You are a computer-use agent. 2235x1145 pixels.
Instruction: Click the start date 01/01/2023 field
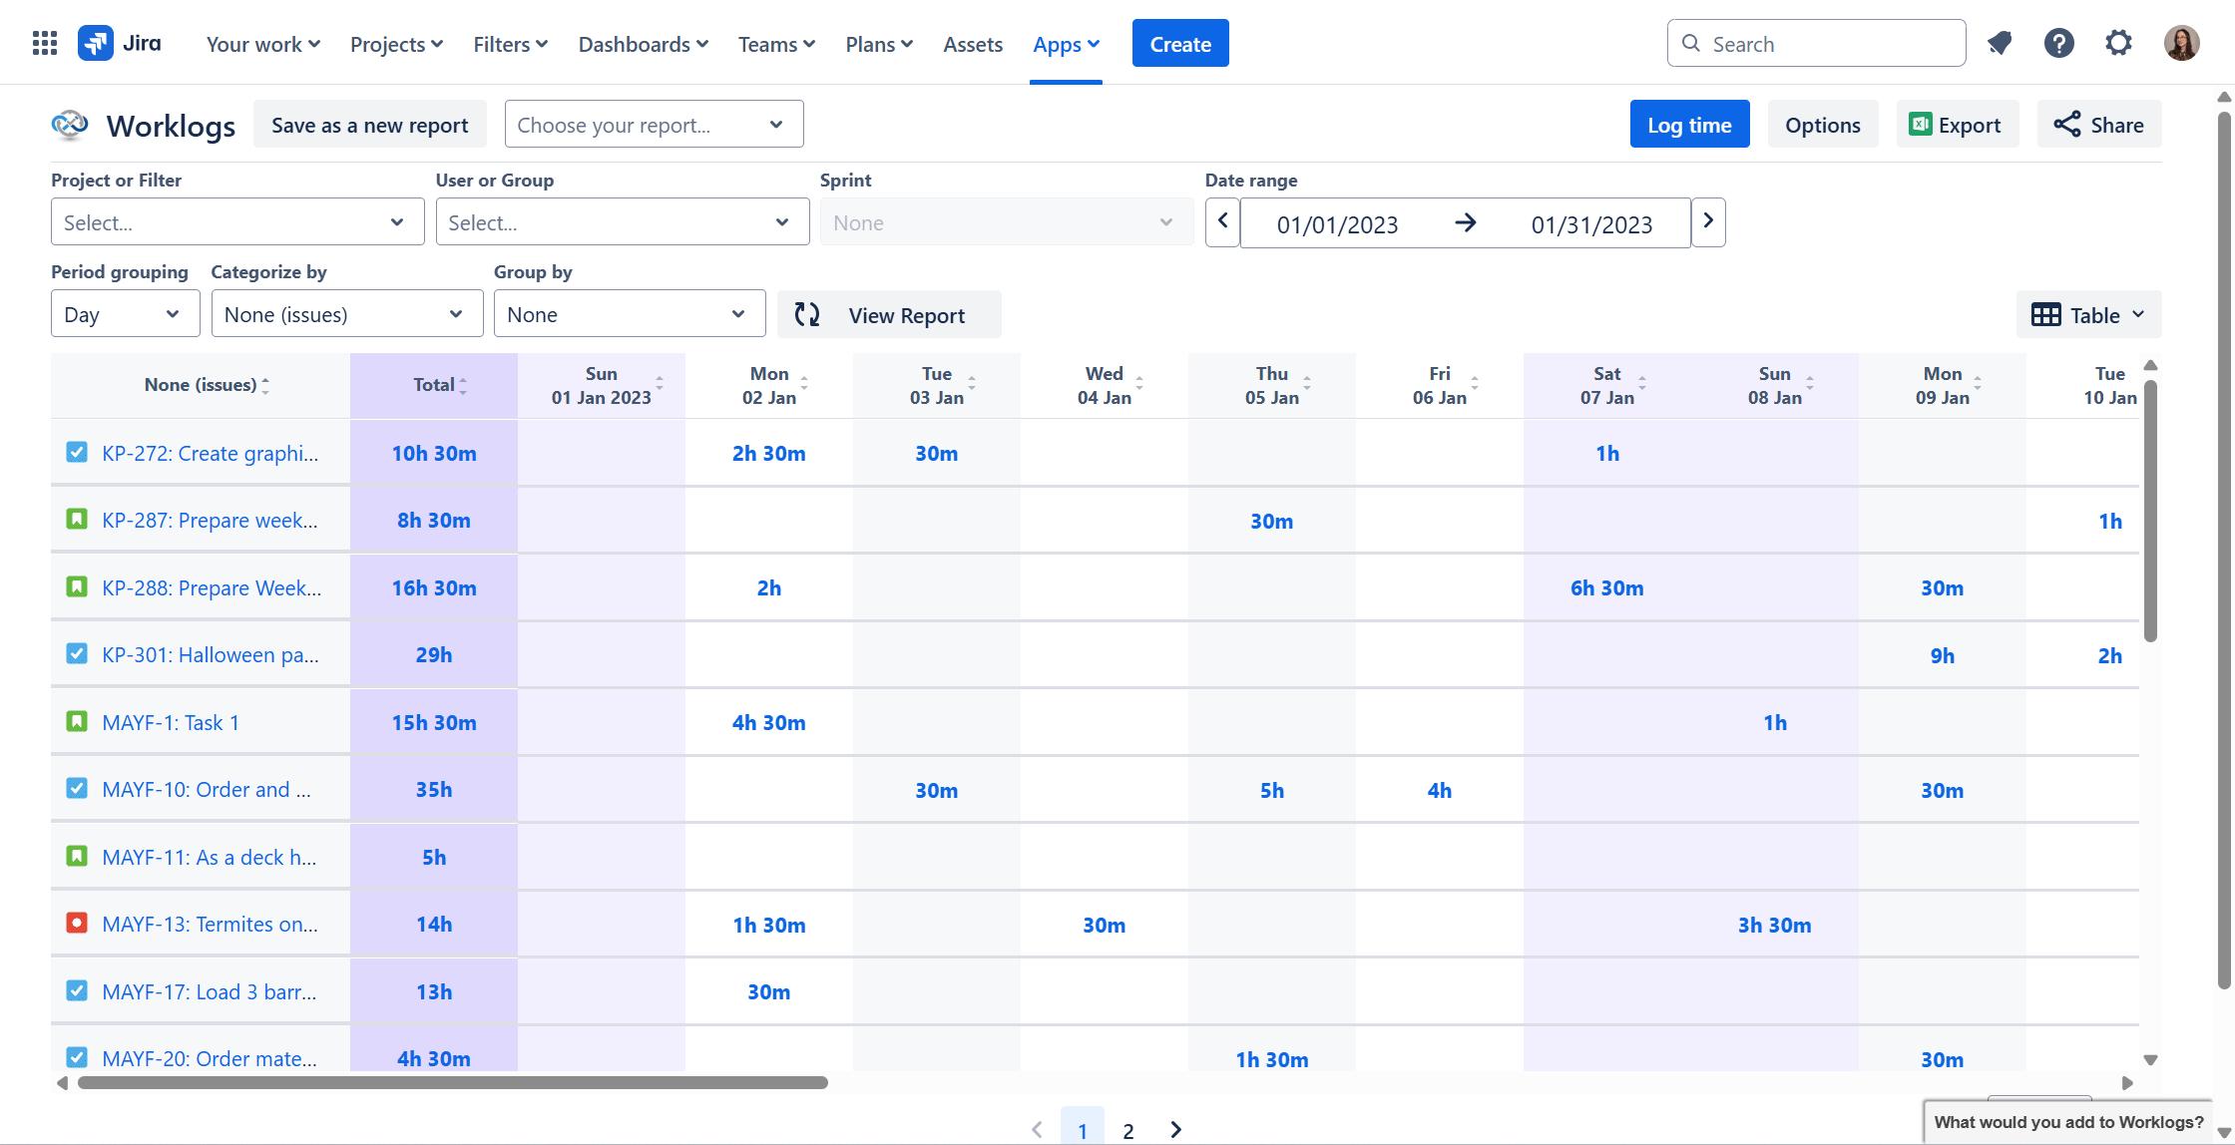(1337, 223)
